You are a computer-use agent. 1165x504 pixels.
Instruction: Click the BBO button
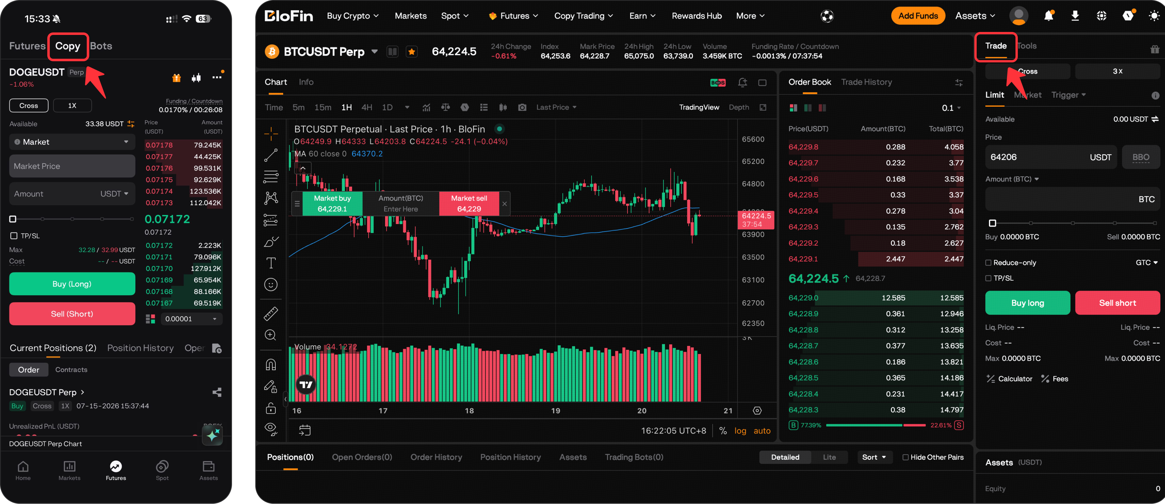point(1141,157)
